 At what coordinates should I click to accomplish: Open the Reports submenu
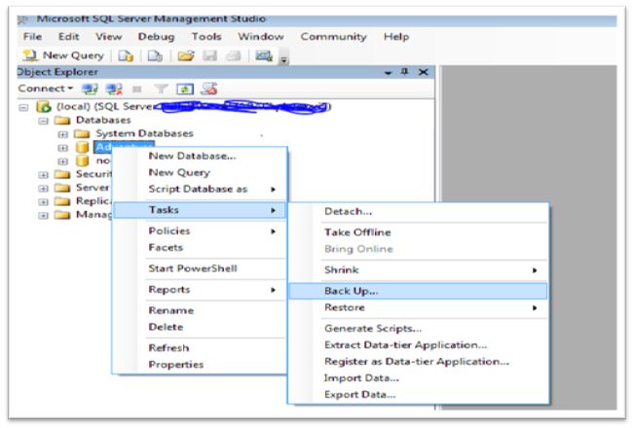coord(199,290)
